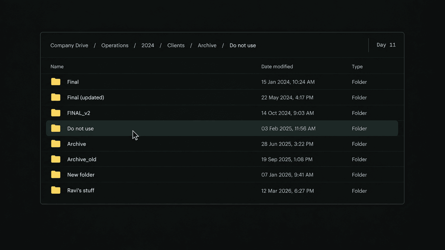Click Folder type in FINAL_v2 row
Screen dimensions: 445x250
tap(359, 113)
